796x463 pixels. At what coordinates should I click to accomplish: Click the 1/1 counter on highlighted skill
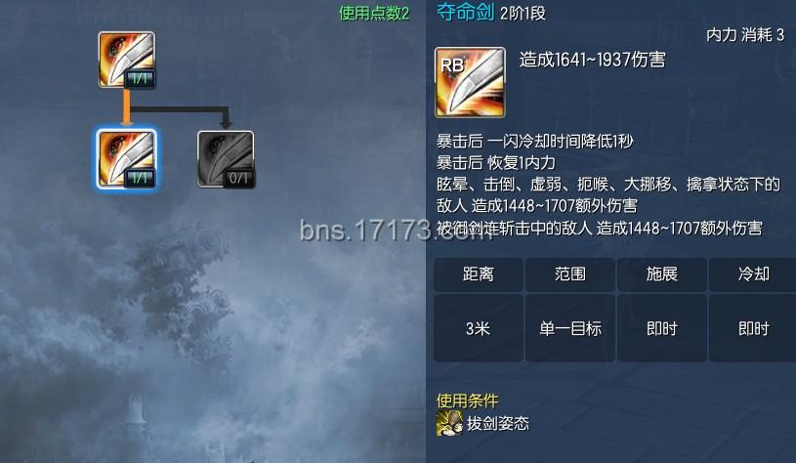pos(140,178)
